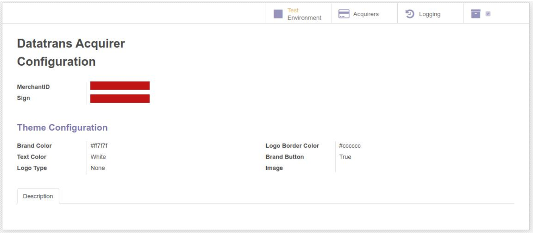Toggle the Test Environment button label
The width and height of the screenshot is (533, 233).
304,14
